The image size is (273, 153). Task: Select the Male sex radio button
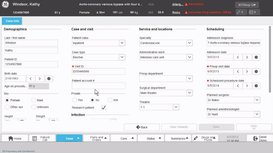(34, 100)
